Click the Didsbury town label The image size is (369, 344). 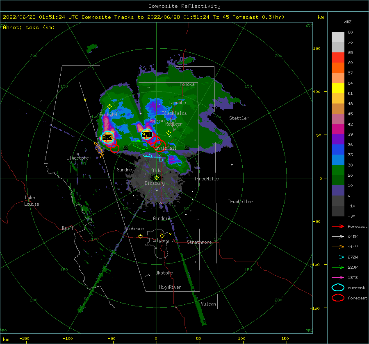pyautogui.click(x=155, y=183)
